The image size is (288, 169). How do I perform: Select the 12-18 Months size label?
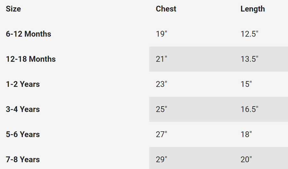(x=31, y=59)
